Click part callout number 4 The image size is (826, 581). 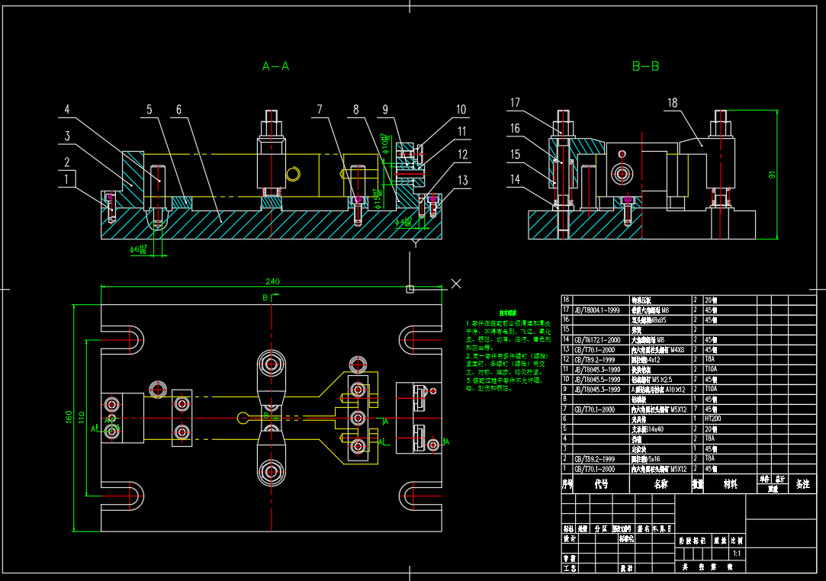(67, 110)
